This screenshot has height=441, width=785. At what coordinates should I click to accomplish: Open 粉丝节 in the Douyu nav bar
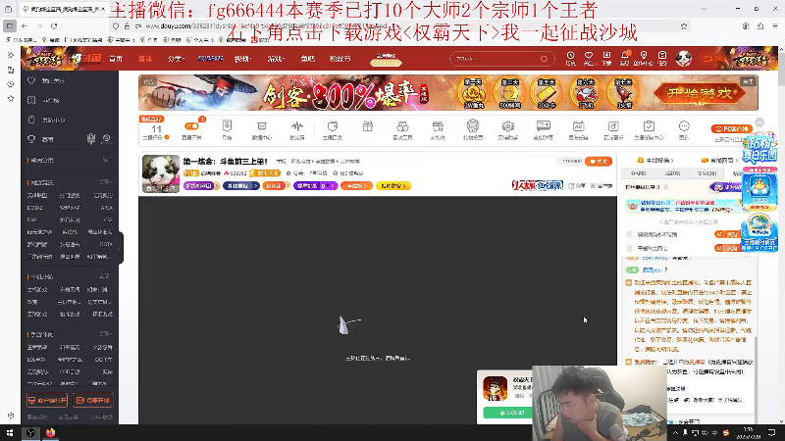tap(340, 59)
